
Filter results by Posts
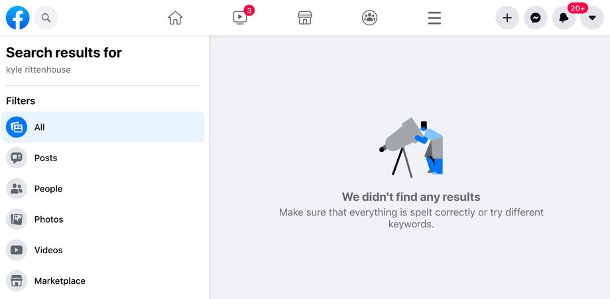tap(103, 158)
